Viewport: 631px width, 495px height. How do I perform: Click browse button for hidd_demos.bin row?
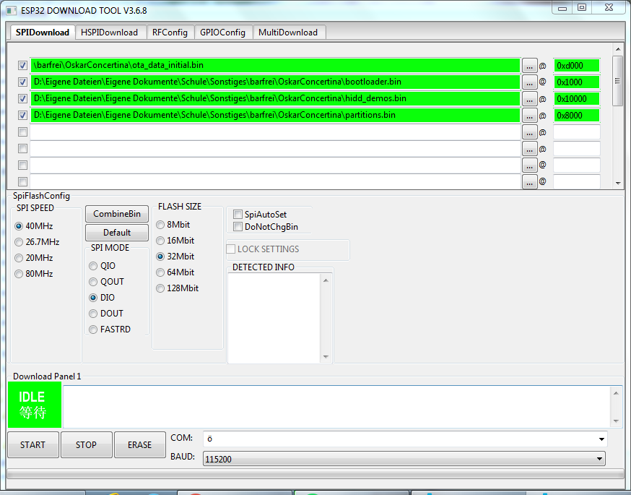click(530, 99)
